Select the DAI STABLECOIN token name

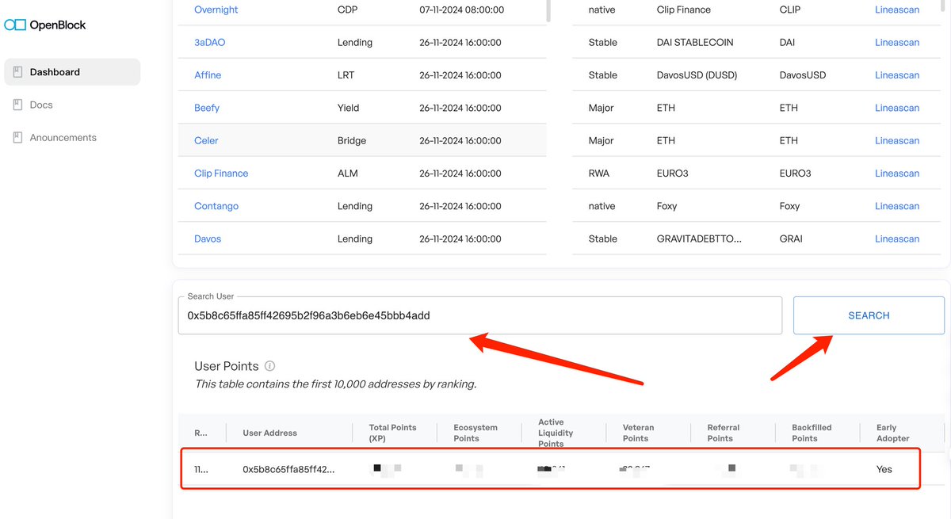point(696,42)
